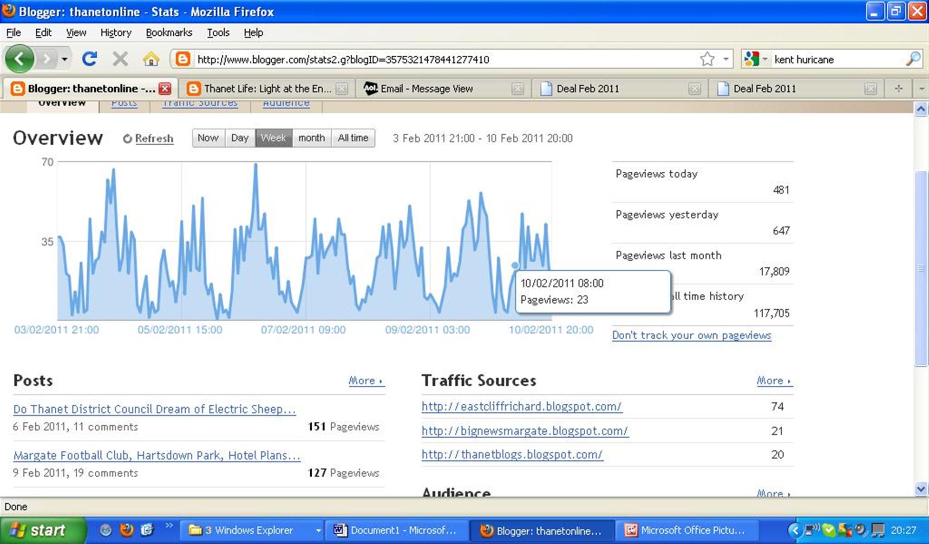Open the Margate Football Club post link
Screen dimensions: 929x544
[157, 455]
